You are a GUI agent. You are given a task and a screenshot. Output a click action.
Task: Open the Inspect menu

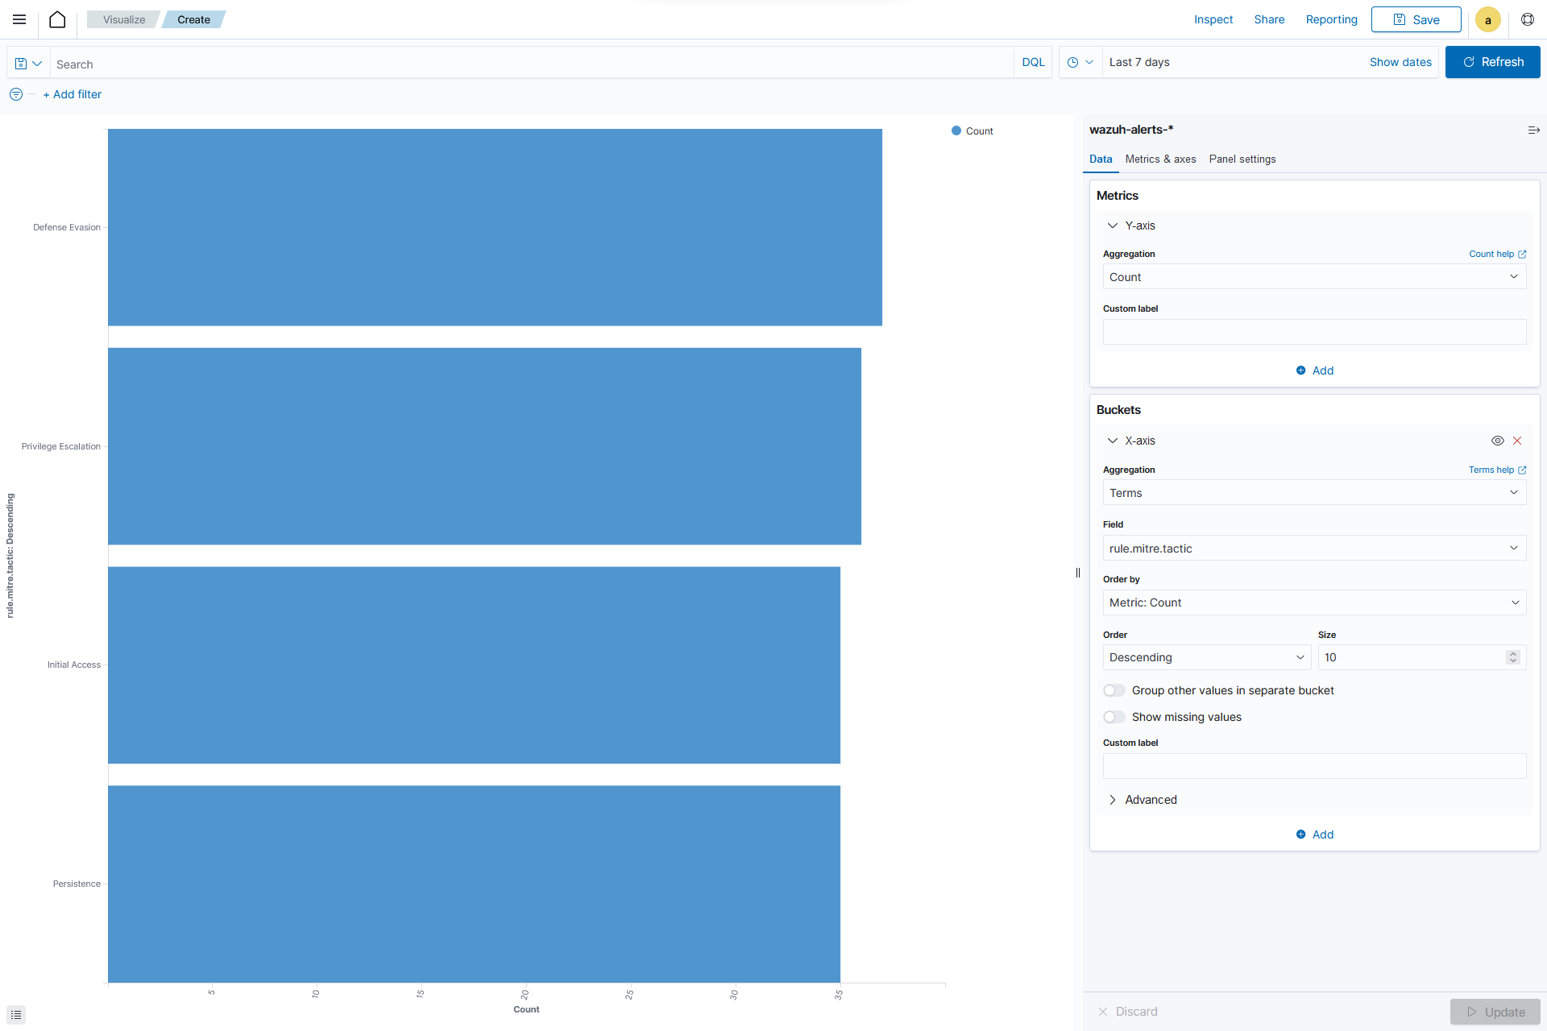(x=1213, y=19)
